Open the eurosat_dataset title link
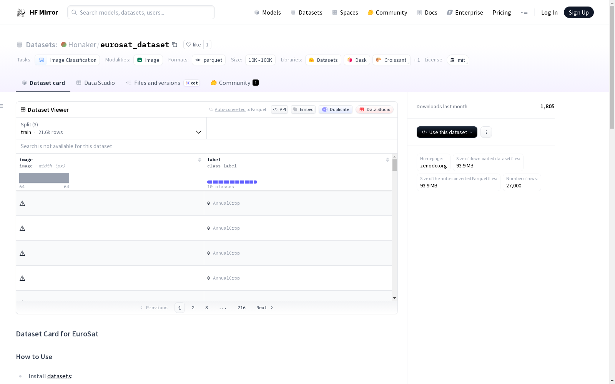This screenshot has width=615, height=384. point(135,45)
